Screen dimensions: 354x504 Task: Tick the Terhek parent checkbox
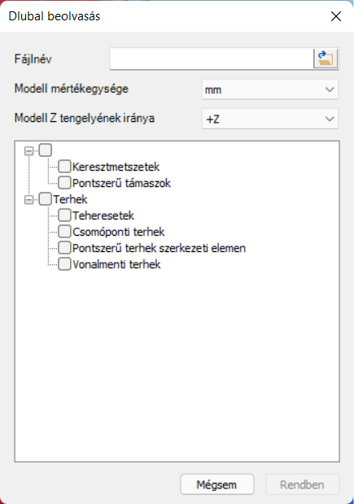[x=45, y=199]
